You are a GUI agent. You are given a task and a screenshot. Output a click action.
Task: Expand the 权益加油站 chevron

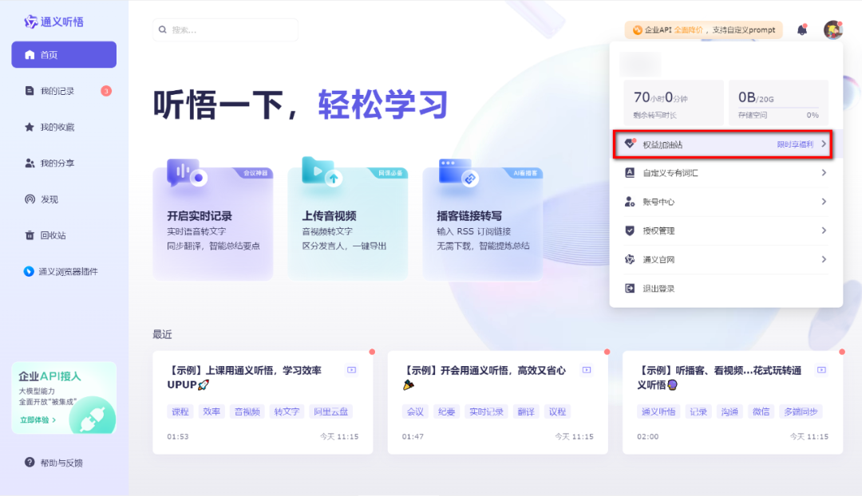[x=824, y=144]
